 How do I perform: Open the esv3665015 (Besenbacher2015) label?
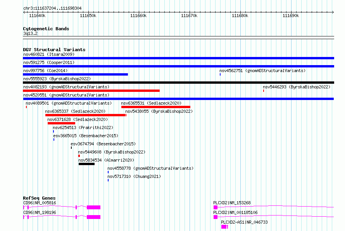[86, 136]
